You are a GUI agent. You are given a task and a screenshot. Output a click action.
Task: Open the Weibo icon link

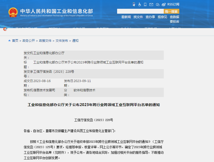164,4
